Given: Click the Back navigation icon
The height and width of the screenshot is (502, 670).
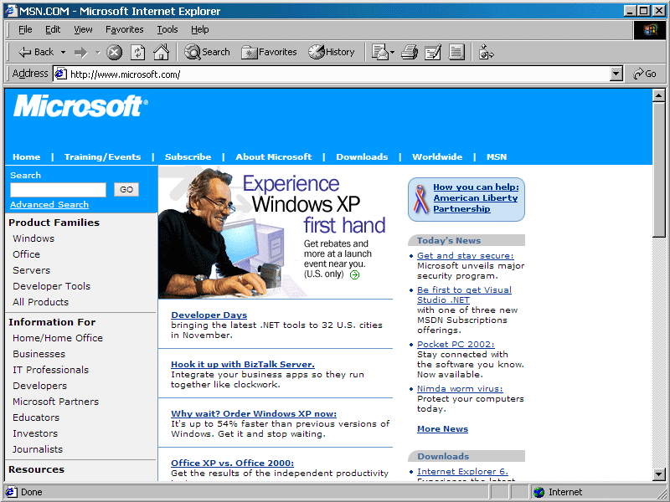Looking at the screenshot, I should click(25, 52).
